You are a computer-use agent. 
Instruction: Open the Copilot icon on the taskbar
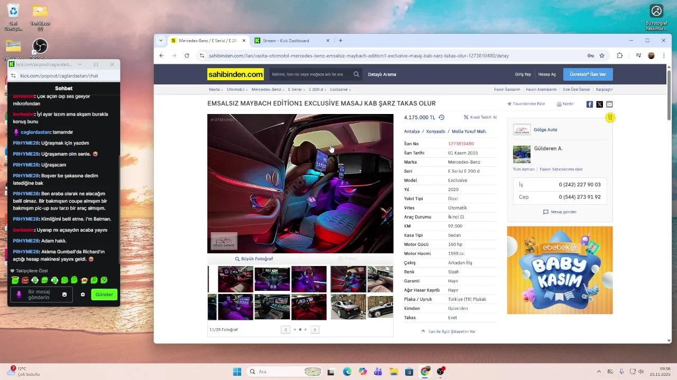(362, 372)
